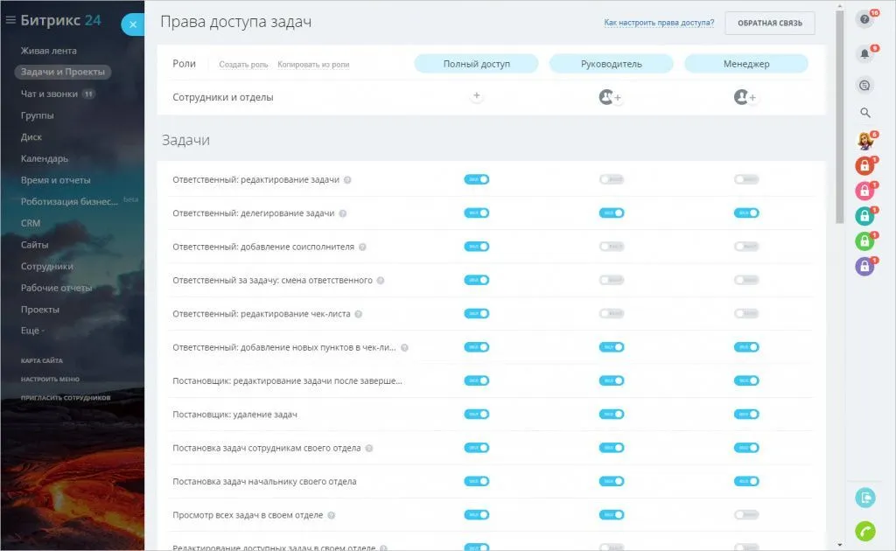The height and width of the screenshot is (551, 896).
Task: Expand the Ещё menu in sidebar
Action: point(32,331)
